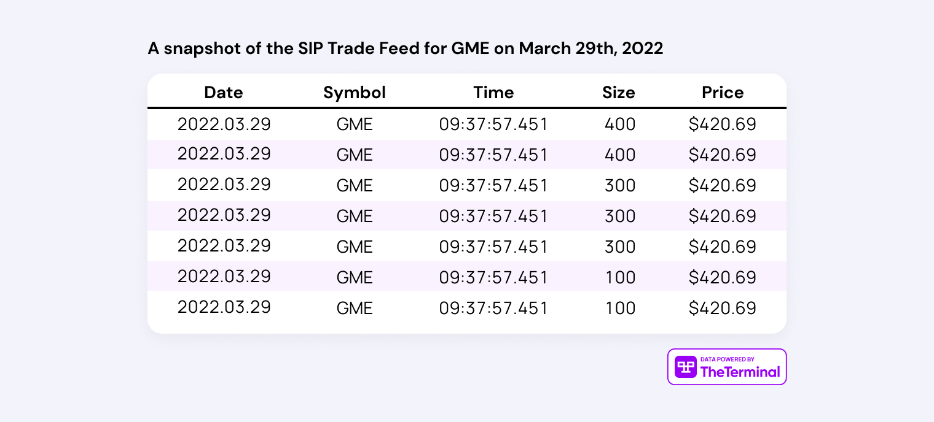The height and width of the screenshot is (422, 934).
Task: Select the third row's time 09:37:57.451
Action: 493,186
